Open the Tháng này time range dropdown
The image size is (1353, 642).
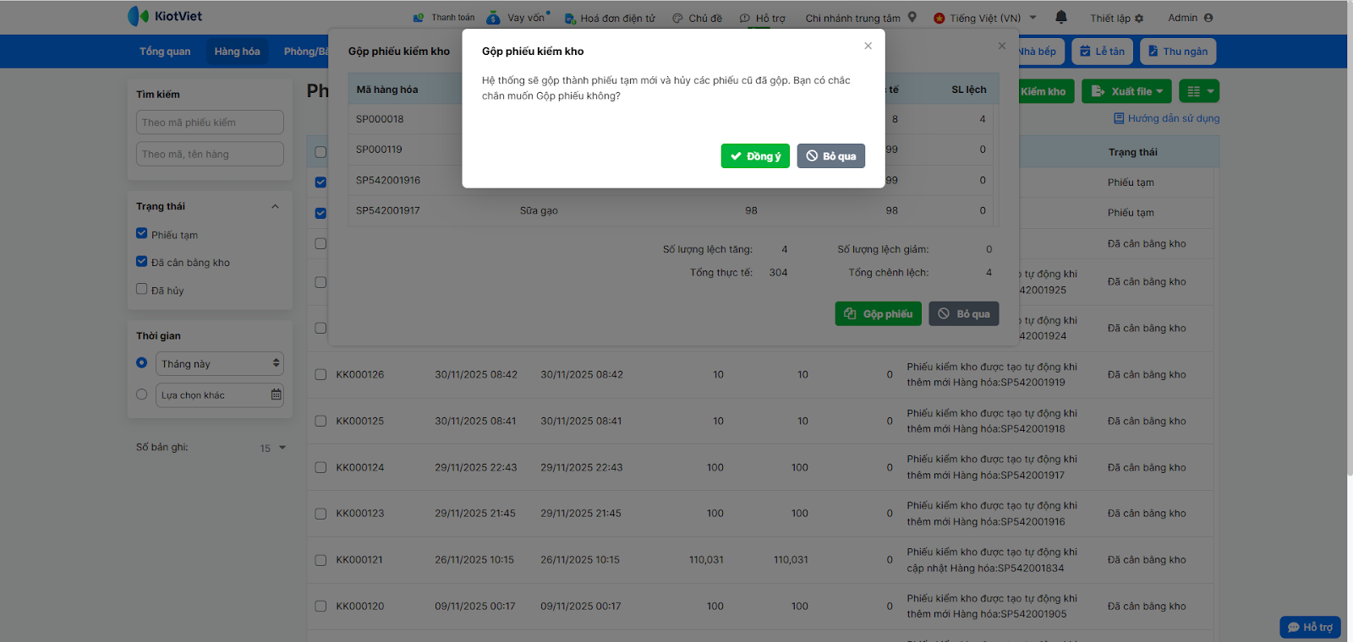click(x=220, y=363)
